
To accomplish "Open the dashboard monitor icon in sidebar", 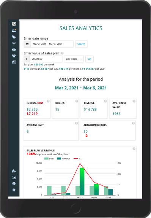I will pyautogui.click(x=14, y=24).
